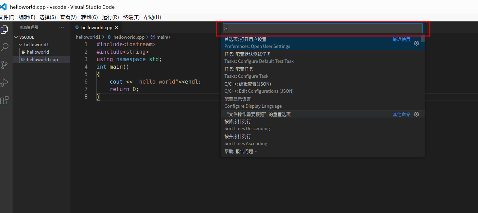478x213 pixels.
Task: Open the Search view icon
Action: click(x=5, y=47)
